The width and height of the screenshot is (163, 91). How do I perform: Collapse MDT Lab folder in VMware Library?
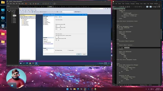9,11
